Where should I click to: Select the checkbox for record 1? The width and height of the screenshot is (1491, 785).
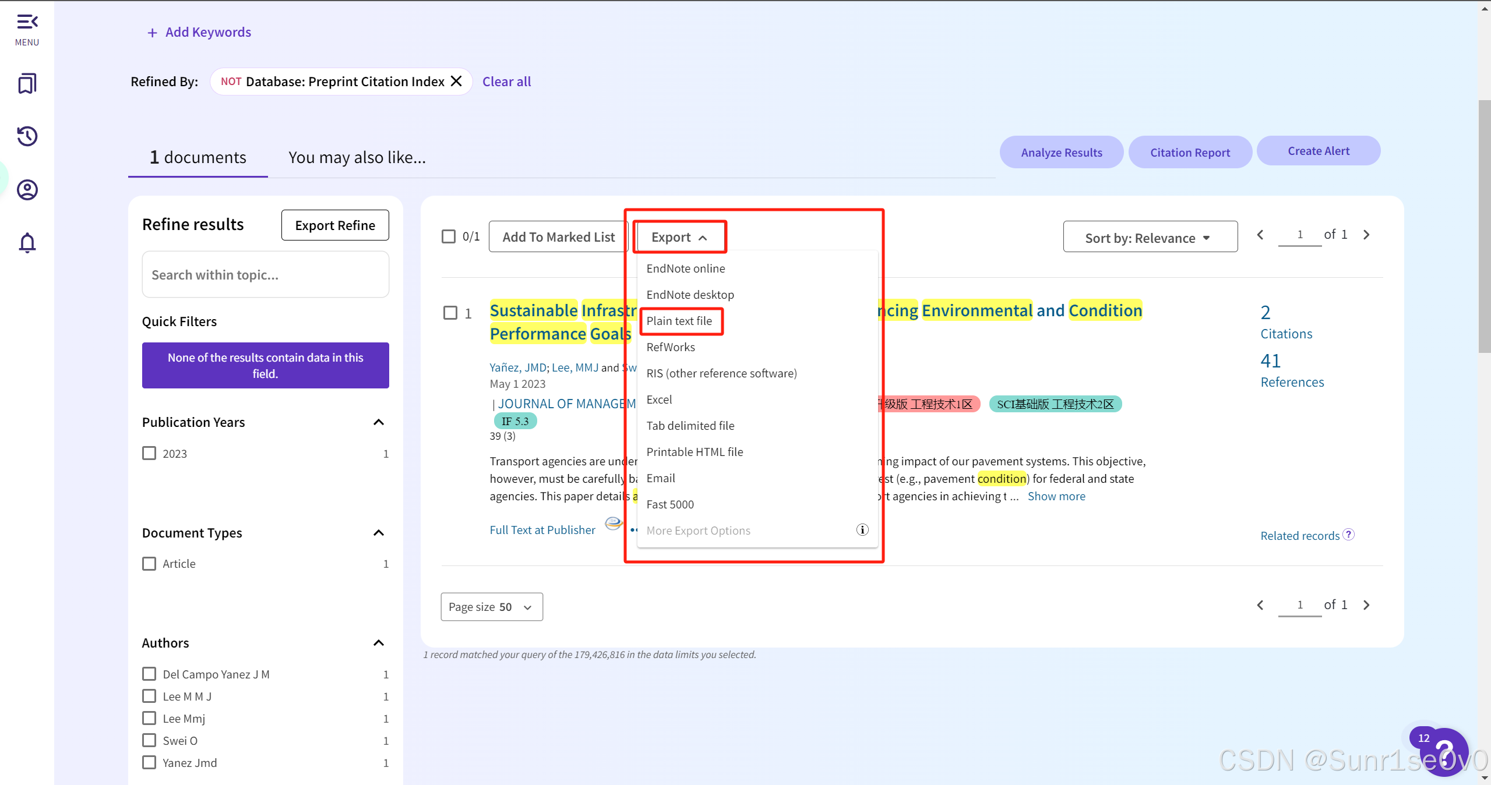click(450, 313)
